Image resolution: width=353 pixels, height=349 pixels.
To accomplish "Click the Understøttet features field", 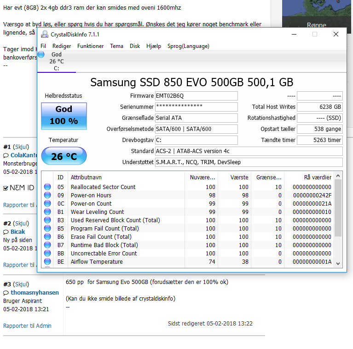I will pos(249,162).
